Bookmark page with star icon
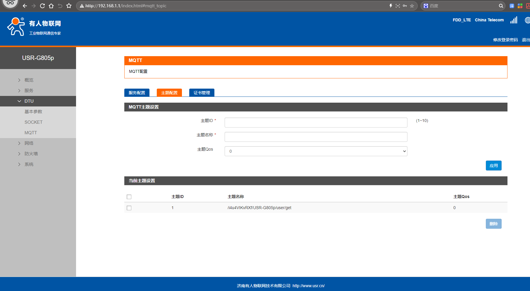530x291 pixels. click(x=69, y=6)
